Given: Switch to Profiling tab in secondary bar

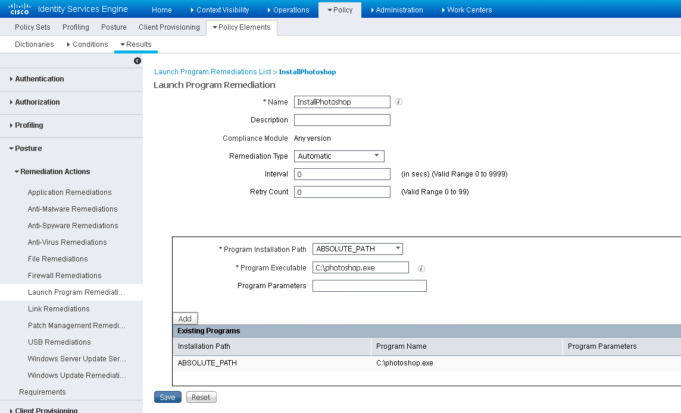Looking at the screenshot, I should tap(76, 27).
